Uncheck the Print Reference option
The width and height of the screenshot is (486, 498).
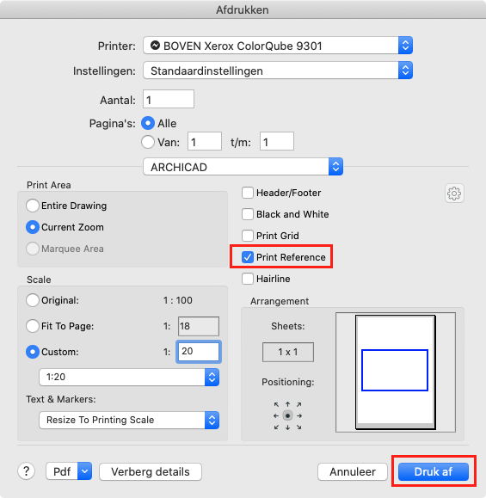click(x=248, y=257)
